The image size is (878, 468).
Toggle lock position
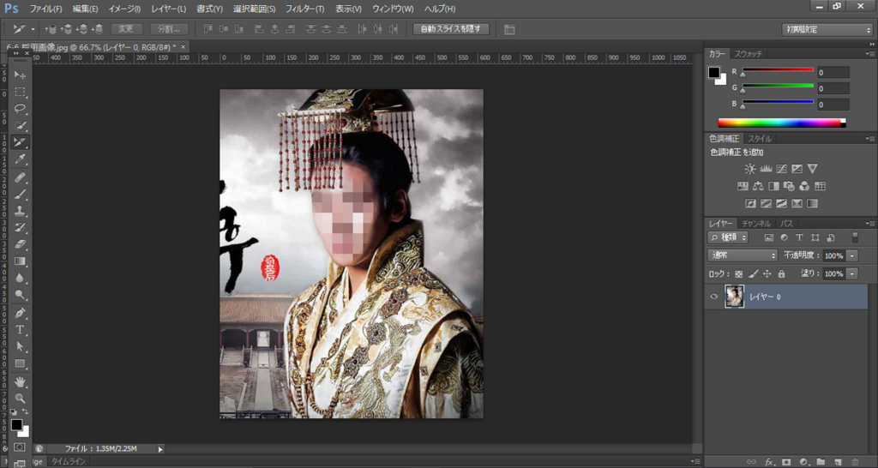(x=767, y=274)
